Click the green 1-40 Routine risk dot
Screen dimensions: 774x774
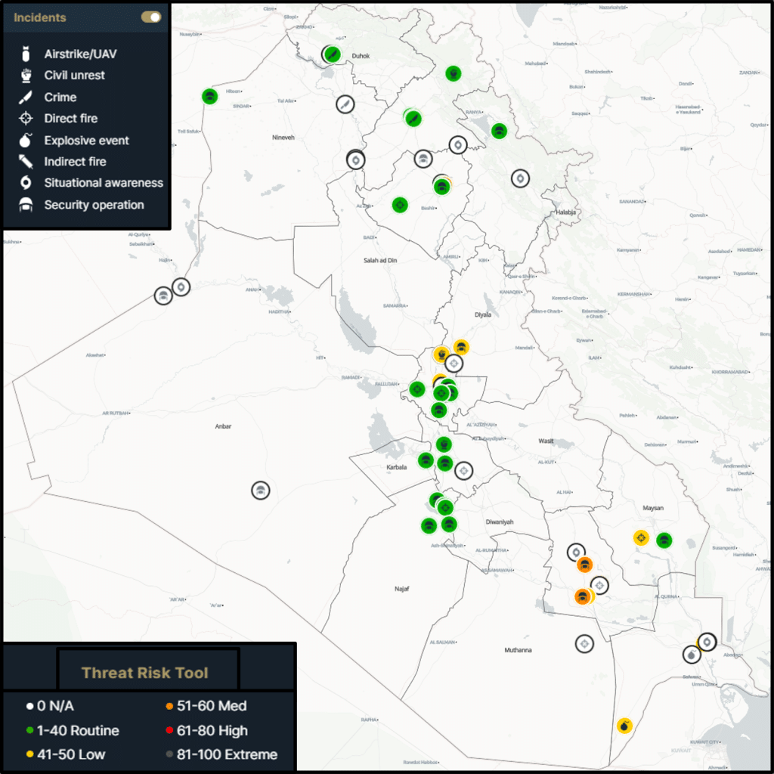point(30,731)
